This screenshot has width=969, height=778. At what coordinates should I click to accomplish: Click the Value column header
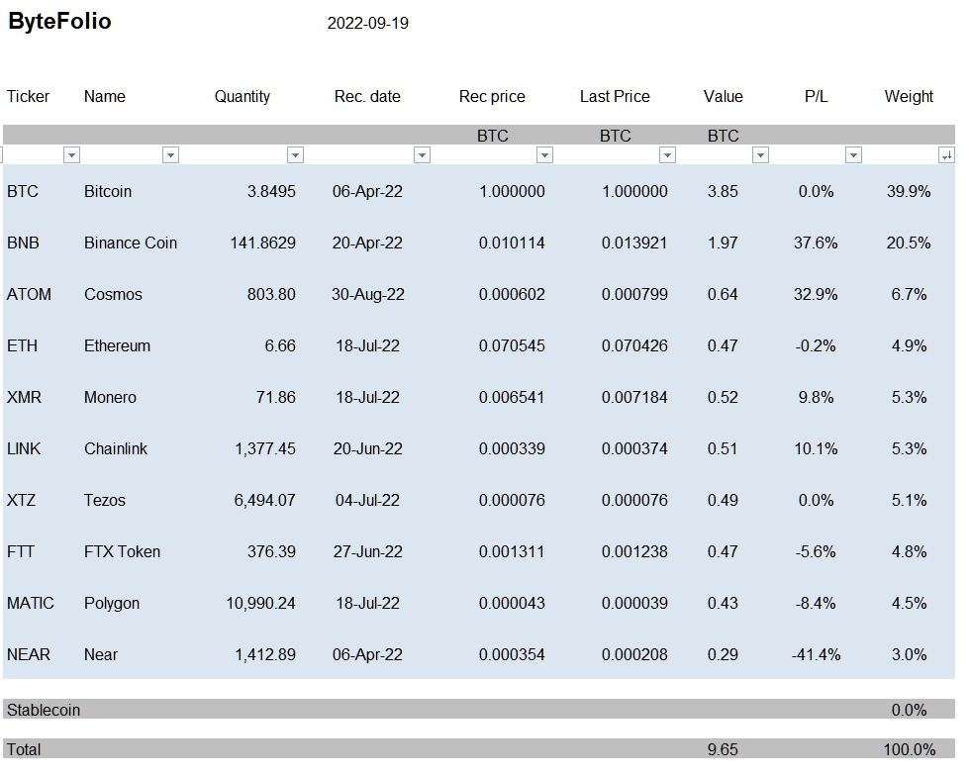tap(724, 96)
